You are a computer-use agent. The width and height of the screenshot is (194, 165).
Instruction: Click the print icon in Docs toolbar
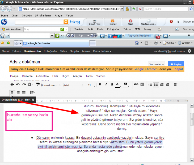pos(12,84)
